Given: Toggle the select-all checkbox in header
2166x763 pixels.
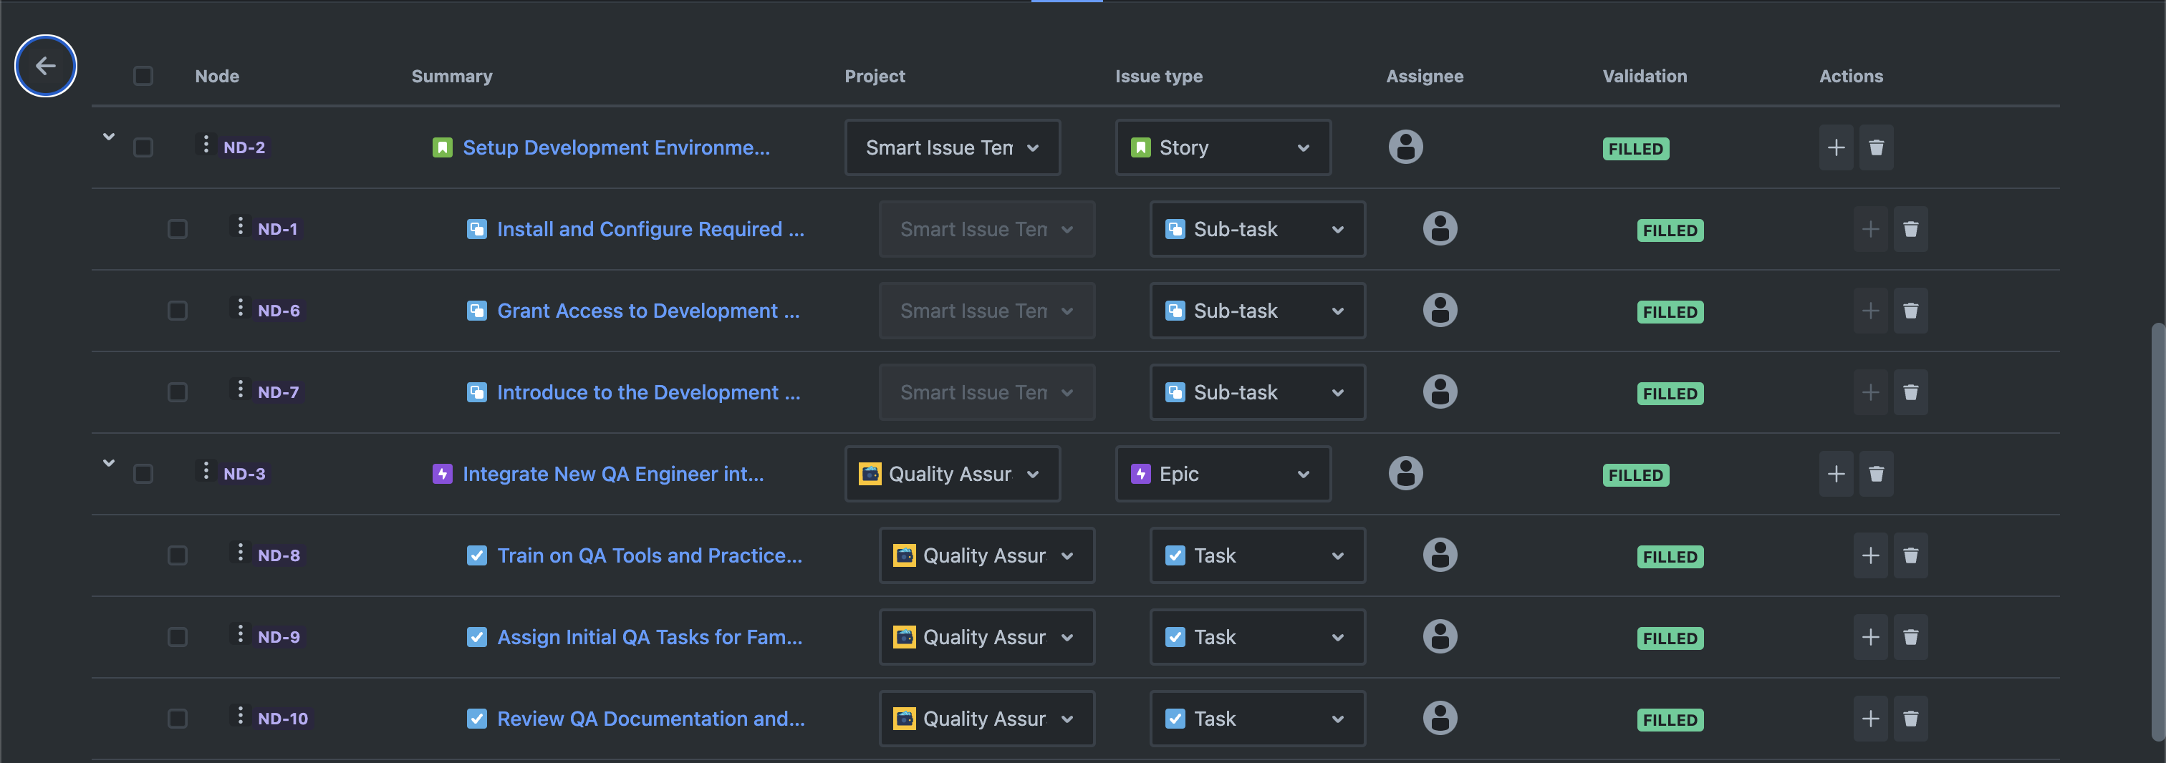Looking at the screenshot, I should (x=143, y=77).
